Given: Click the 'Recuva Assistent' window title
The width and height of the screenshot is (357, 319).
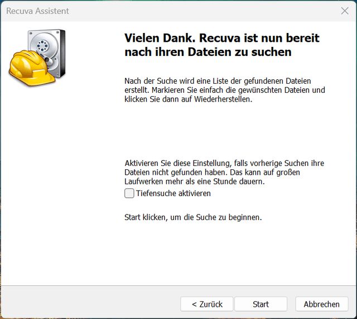Looking at the screenshot, I should click(37, 11).
